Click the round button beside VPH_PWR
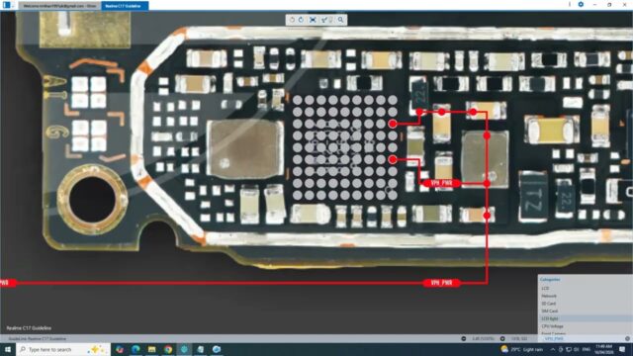 627,339
